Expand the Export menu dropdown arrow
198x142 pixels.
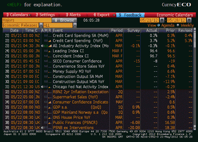114,15
